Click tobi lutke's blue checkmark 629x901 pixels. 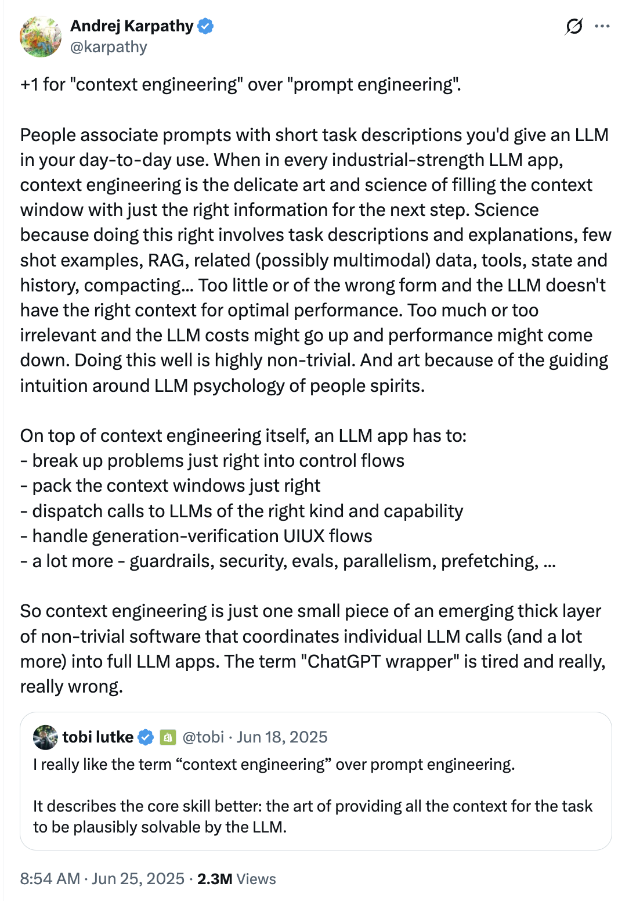145,736
